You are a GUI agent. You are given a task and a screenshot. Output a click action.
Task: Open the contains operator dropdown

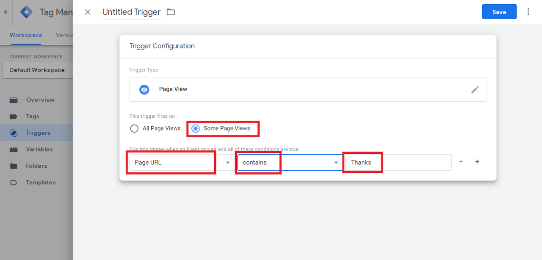point(290,163)
